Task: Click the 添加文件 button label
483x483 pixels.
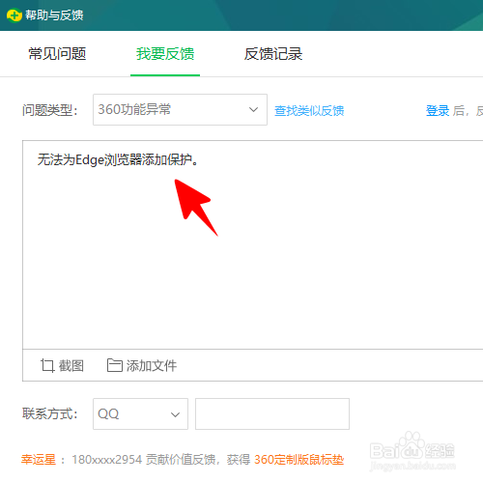Action: pyautogui.click(x=152, y=366)
